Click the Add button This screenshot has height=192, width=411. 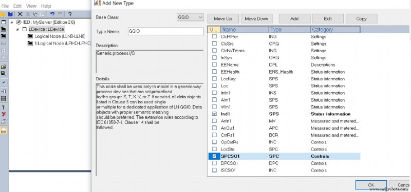point(294,18)
